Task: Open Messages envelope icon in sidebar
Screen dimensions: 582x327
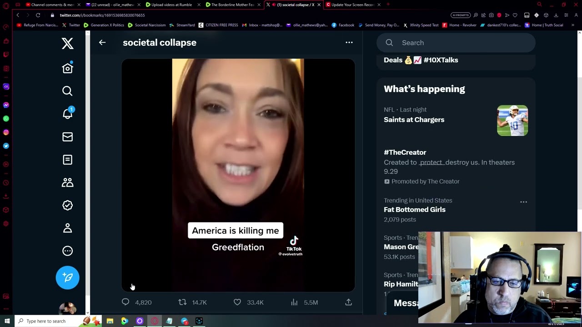Action: 67,137
